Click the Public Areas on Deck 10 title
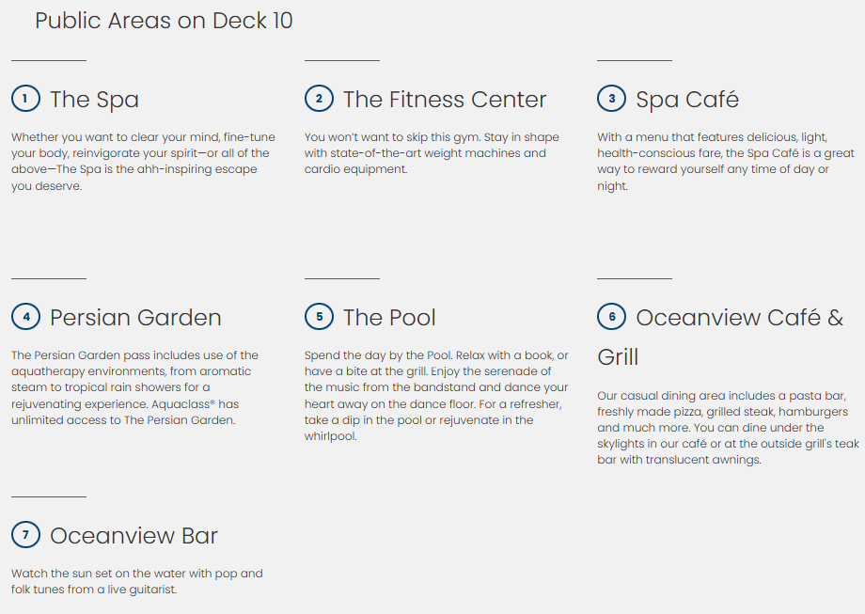This screenshot has width=865, height=614. (x=164, y=21)
